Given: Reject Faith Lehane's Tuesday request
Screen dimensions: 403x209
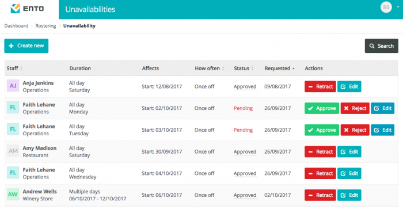Looking at the screenshot, I should coord(355,130).
